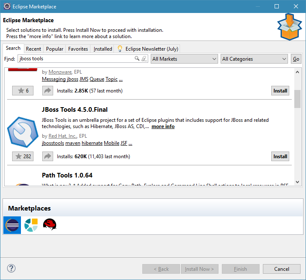Click the JSF tag link
This screenshot has width=306, height=280.
pyautogui.click(x=124, y=143)
